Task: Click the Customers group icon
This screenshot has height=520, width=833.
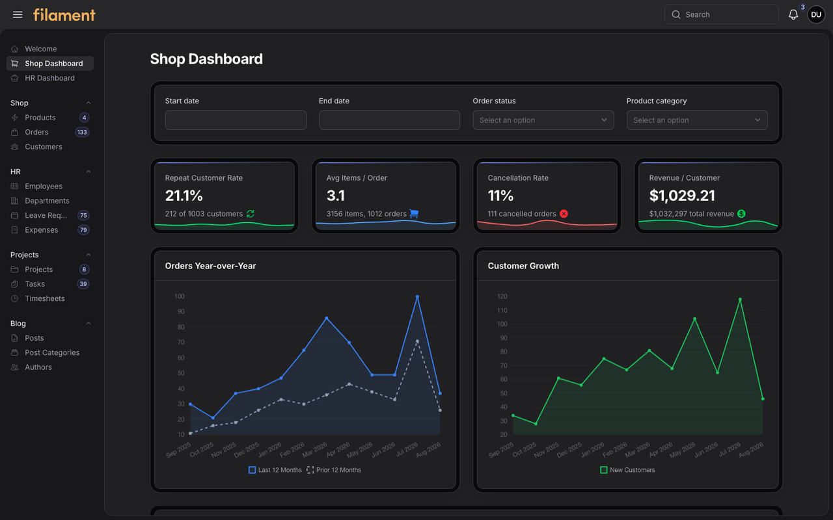Action: [15, 147]
